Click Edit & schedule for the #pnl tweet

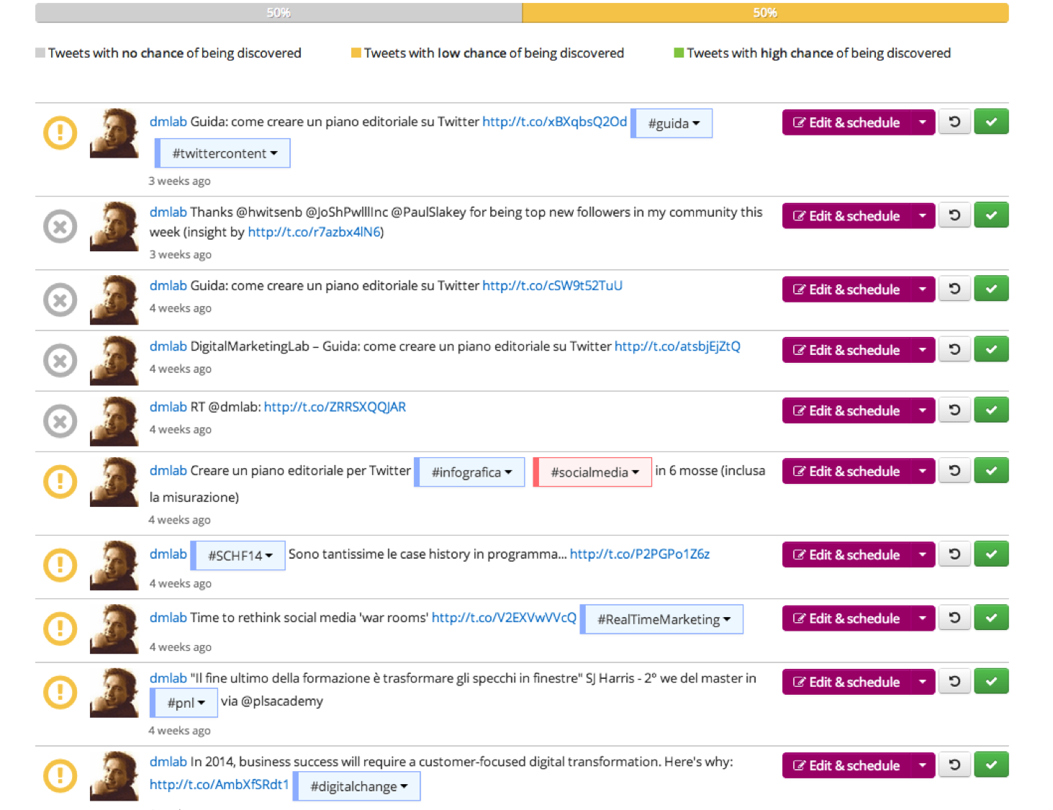(x=846, y=682)
